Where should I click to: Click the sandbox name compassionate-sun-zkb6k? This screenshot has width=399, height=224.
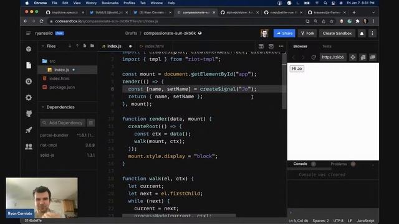[170, 33]
